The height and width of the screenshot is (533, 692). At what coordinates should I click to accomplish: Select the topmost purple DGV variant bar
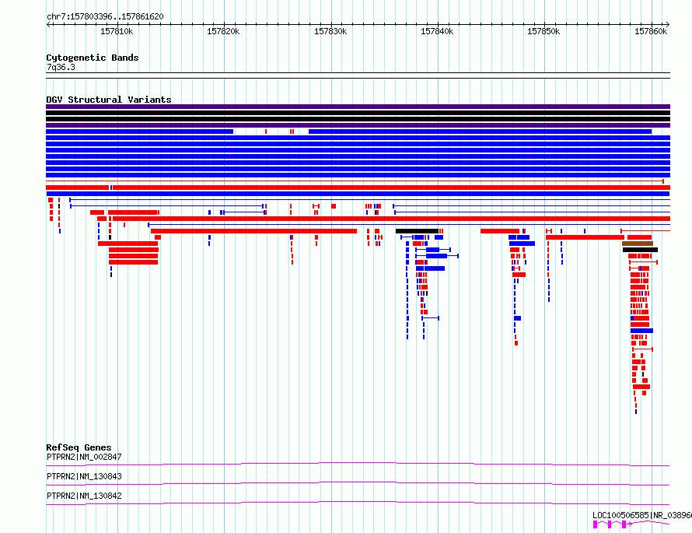358,107
